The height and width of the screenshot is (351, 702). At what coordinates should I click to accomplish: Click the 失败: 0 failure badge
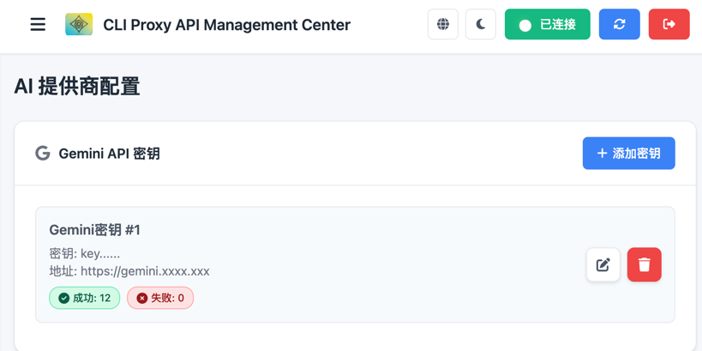coord(160,298)
